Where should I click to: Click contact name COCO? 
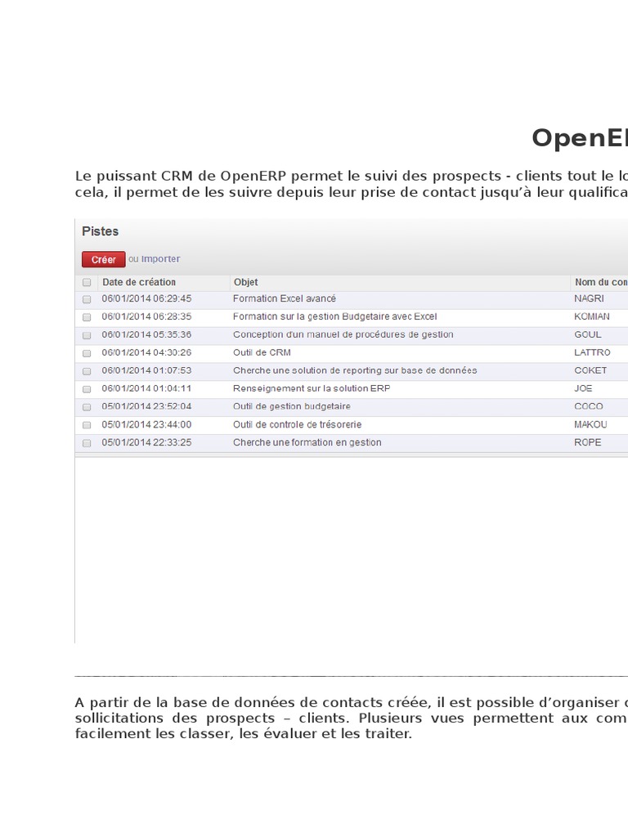(x=589, y=406)
